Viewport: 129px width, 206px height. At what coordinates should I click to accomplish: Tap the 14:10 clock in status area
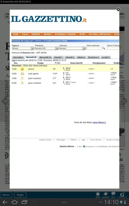click(111, 202)
